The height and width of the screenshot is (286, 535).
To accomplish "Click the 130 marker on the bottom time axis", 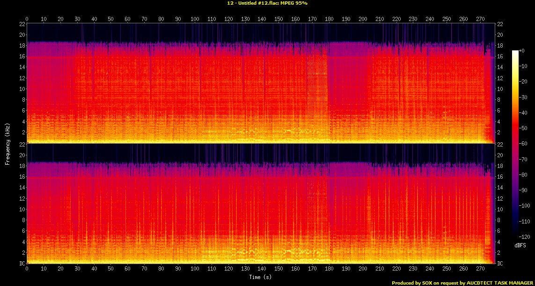I will (245, 269).
